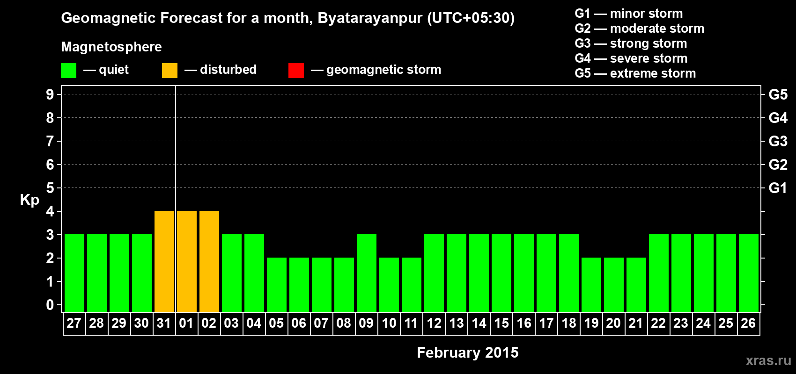Viewport: 796px width, 374px height.
Task: Click the 'February 2015' month label
Action: coord(468,352)
